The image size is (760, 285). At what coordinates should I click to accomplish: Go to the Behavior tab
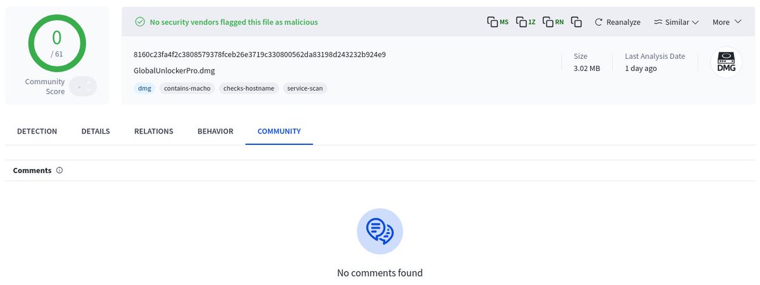pyautogui.click(x=215, y=131)
